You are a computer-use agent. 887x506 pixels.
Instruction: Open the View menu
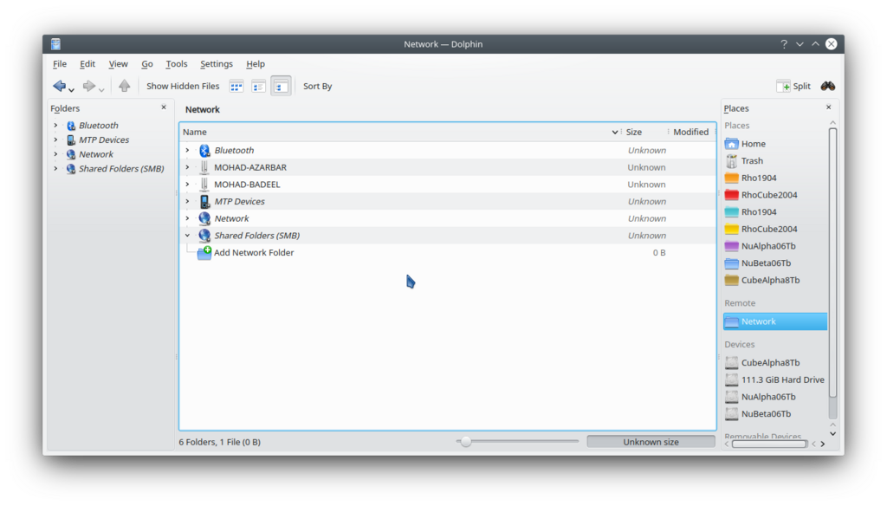[118, 64]
